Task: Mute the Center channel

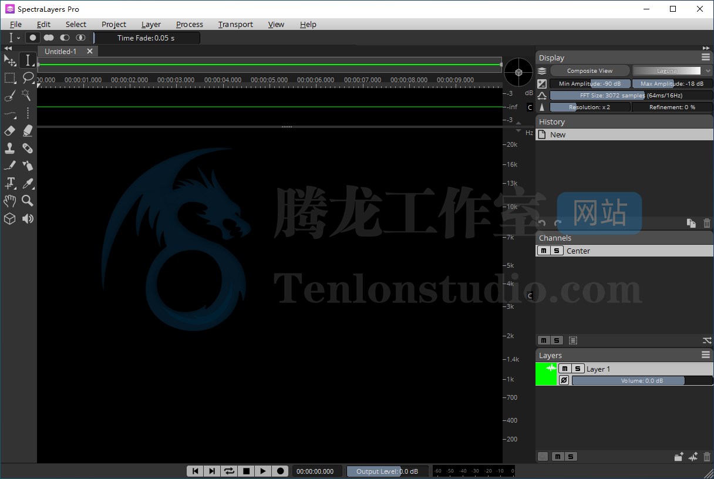Action: pos(544,251)
